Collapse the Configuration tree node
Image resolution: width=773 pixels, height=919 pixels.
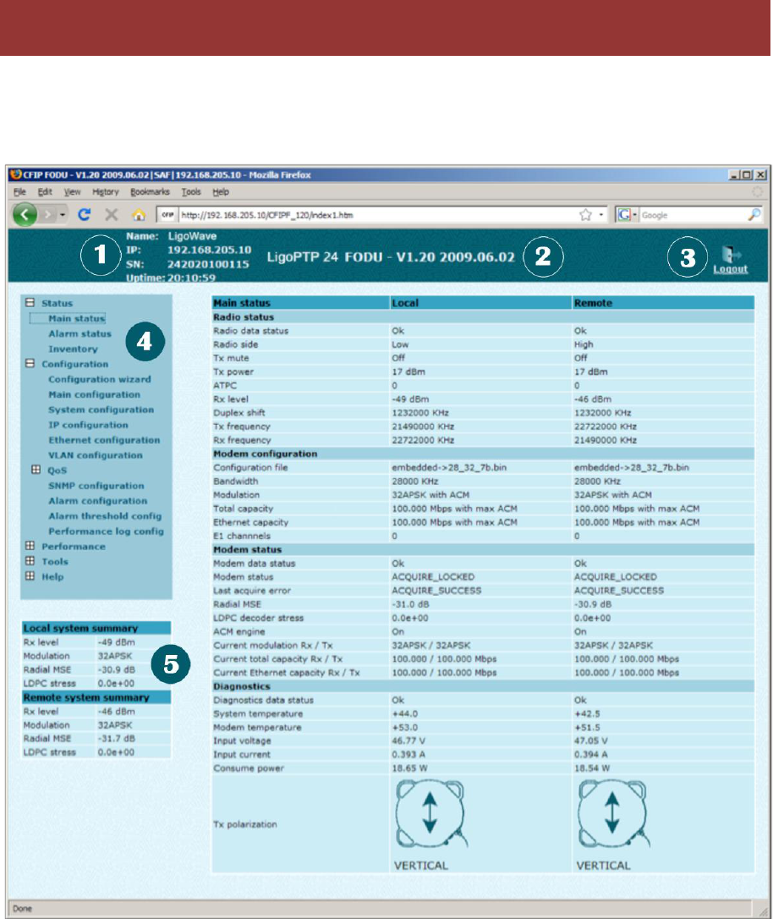coord(30,364)
